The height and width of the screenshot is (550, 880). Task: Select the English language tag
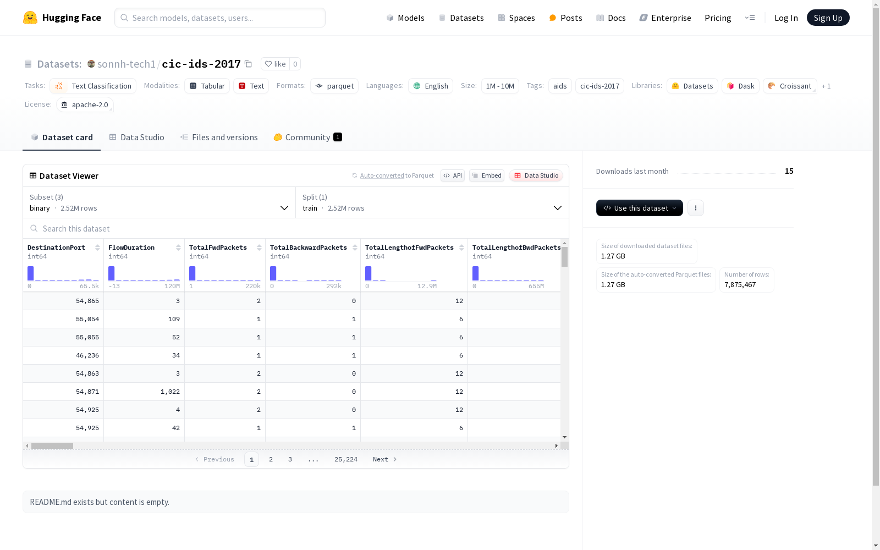(431, 86)
